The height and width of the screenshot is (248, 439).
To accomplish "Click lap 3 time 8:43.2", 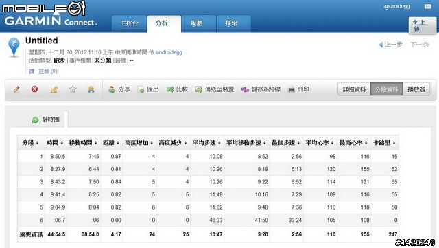I will (x=58, y=182).
